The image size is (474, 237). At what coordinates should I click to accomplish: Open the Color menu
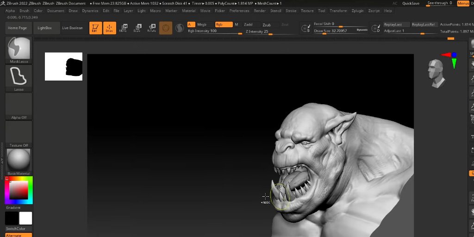(38, 11)
